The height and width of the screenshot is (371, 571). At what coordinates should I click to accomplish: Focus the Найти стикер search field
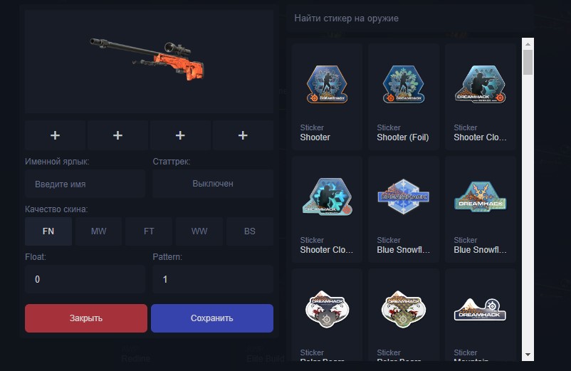[409, 19]
